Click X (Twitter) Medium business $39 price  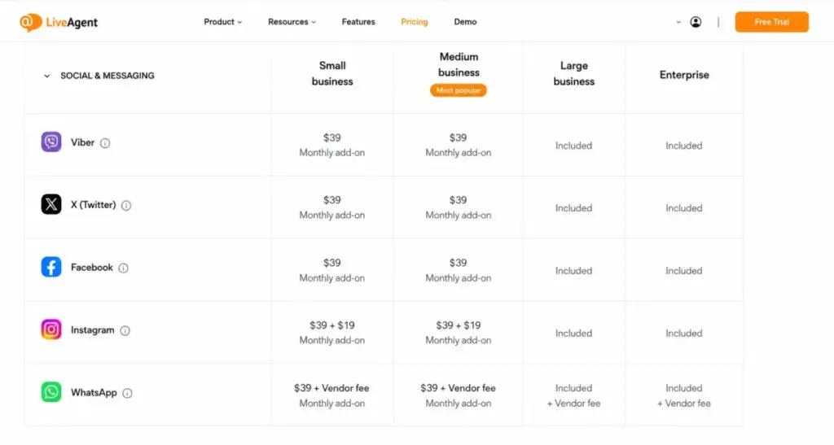[458, 200]
